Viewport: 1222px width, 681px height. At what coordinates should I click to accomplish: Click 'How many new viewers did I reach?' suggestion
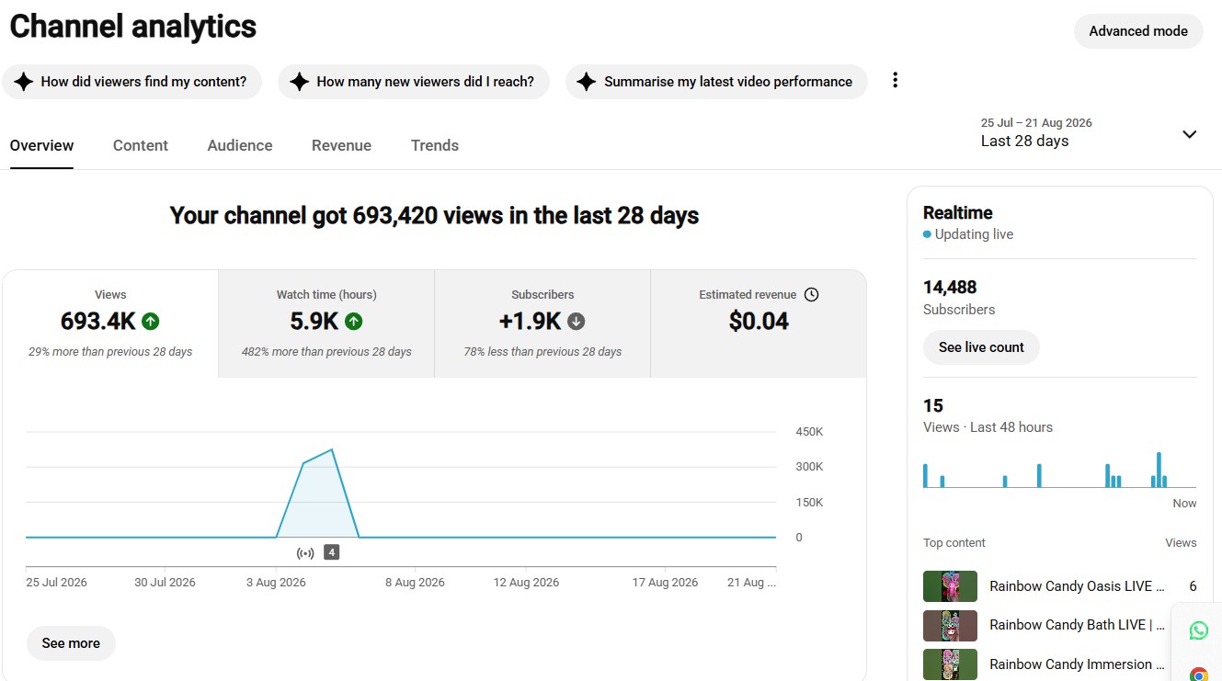pyautogui.click(x=414, y=82)
